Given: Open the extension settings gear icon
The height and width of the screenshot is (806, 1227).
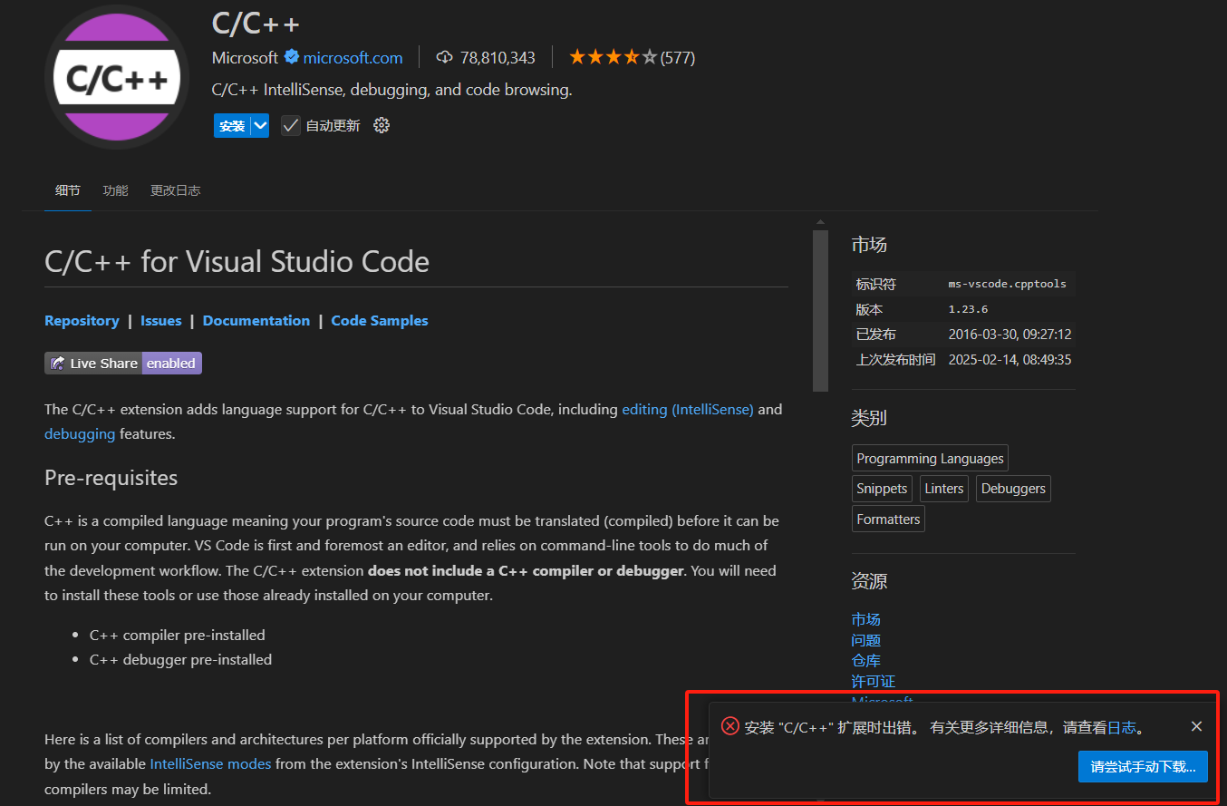Looking at the screenshot, I should (x=382, y=125).
